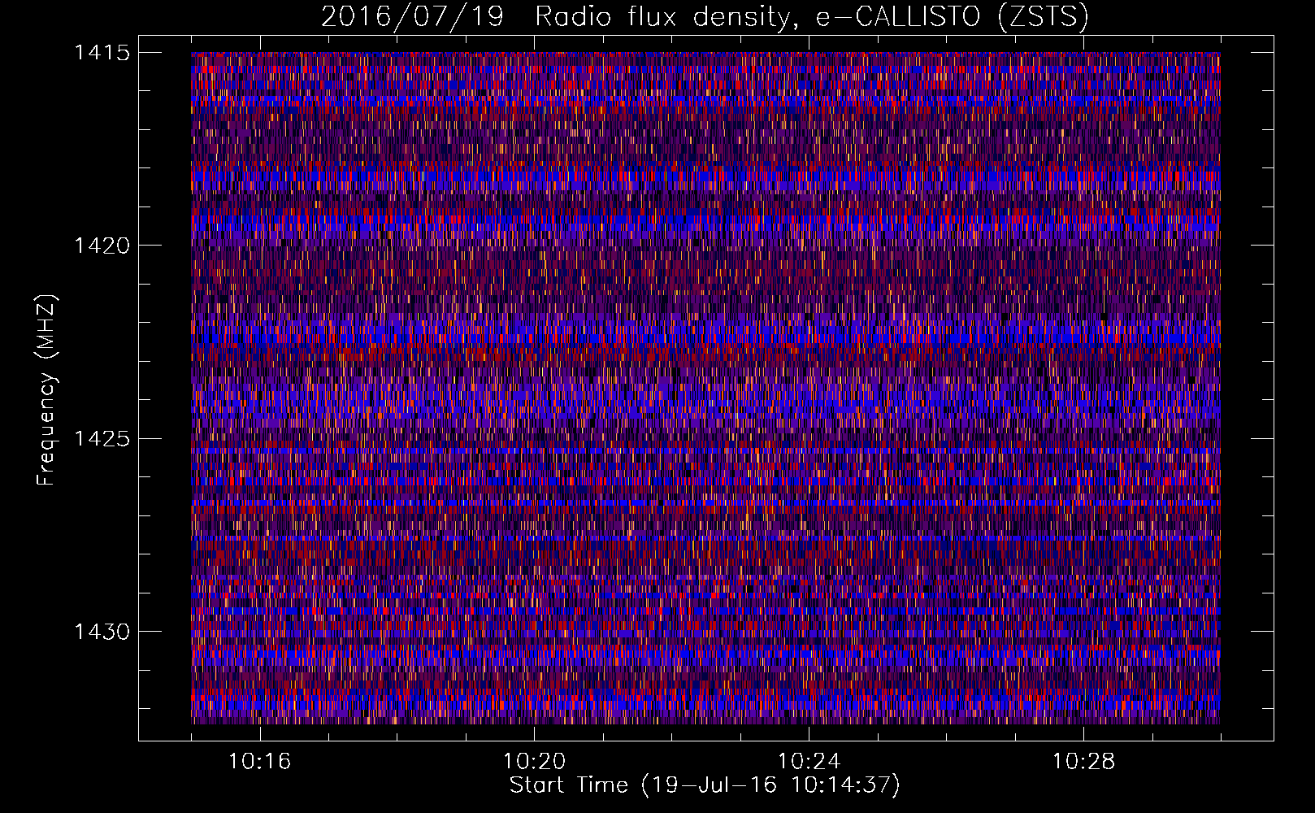
Task: Click the 'Start Time (19-Jul-16 10:14:37)' label
Action: [x=705, y=785]
